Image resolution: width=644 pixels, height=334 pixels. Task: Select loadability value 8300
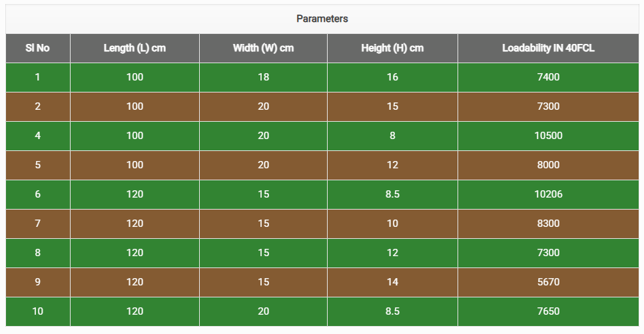pos(547,224)
